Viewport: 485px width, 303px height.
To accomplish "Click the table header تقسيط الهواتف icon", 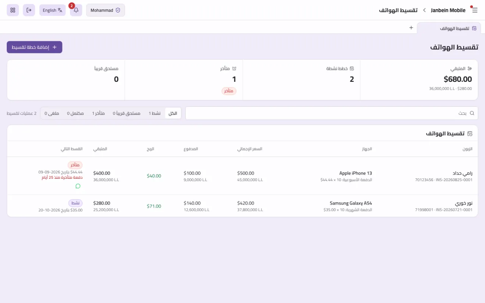I will pyautogui.click(x=470, y=134).
